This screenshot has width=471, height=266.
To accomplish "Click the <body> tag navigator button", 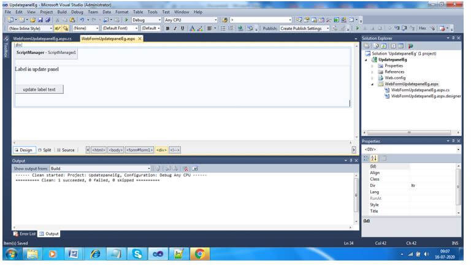I will 116,150.
